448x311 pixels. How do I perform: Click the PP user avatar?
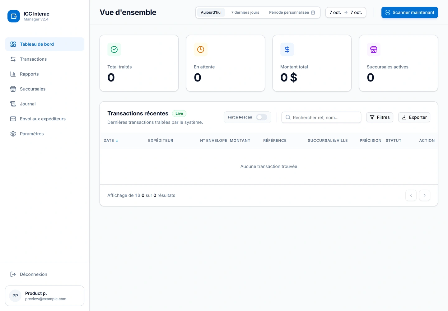coord(15,296)
